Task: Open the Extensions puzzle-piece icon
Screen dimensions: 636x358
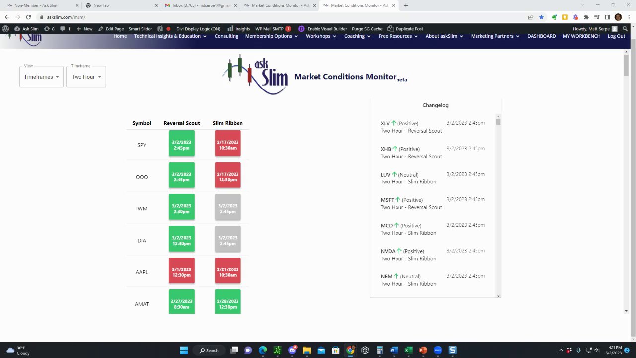Action: 586,17
